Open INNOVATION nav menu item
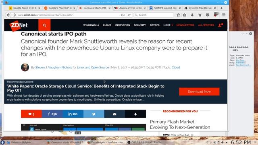This screenshot has height=145, width=258. coord(123,25)
